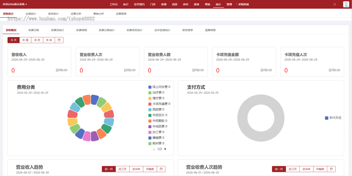The height and width of the screenshot is (176, 352).
Task: Choose the 本年 date range
Action: (x=49, y=40)
